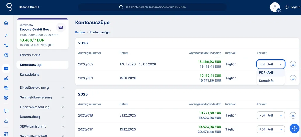Click the download icon in left sidebar
This screenshot has width=301, height=137.
pyautogui.click(x=6, y=121)
